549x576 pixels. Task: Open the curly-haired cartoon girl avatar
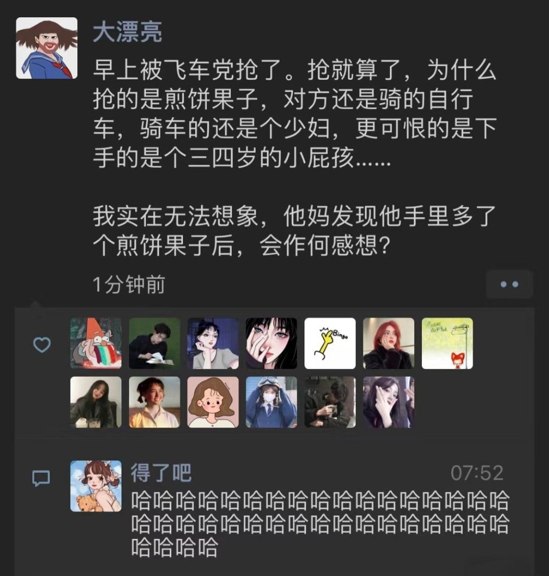click(x=213, y=402)
